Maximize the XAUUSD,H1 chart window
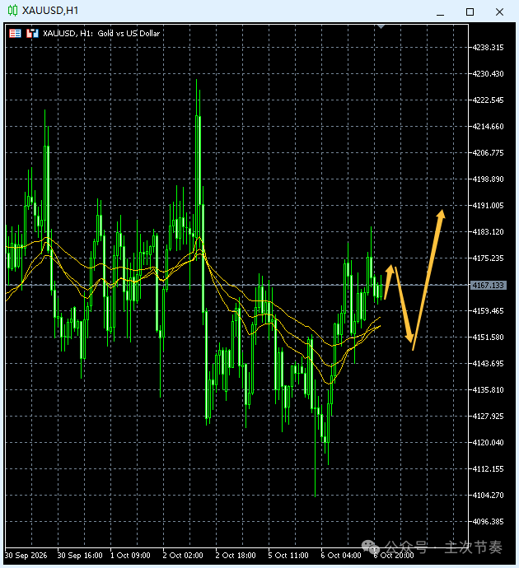The height and width of the screenshot is (568, 519). tap(470, 12)
